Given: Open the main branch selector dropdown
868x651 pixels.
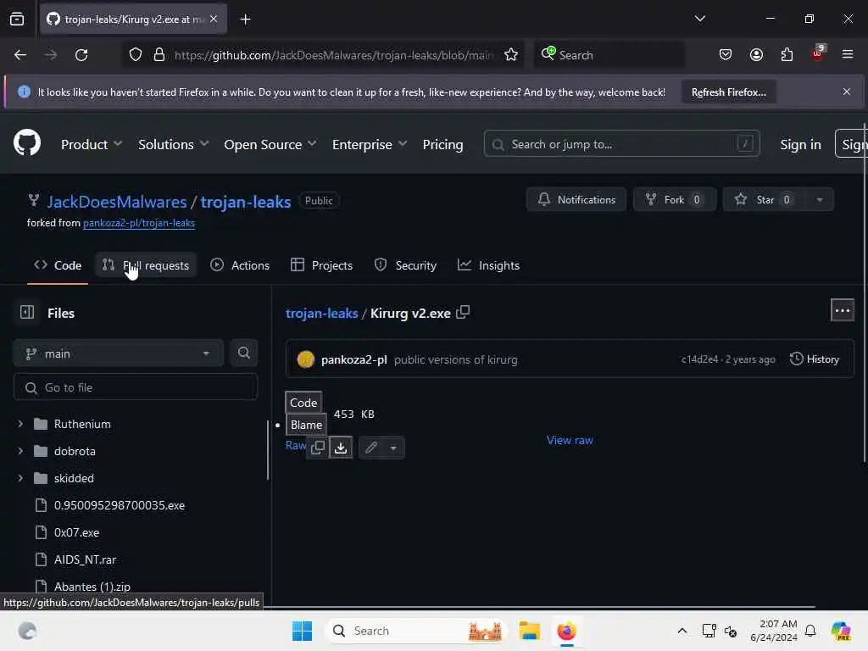Looking at the screenshot, I should coord(119,353).
